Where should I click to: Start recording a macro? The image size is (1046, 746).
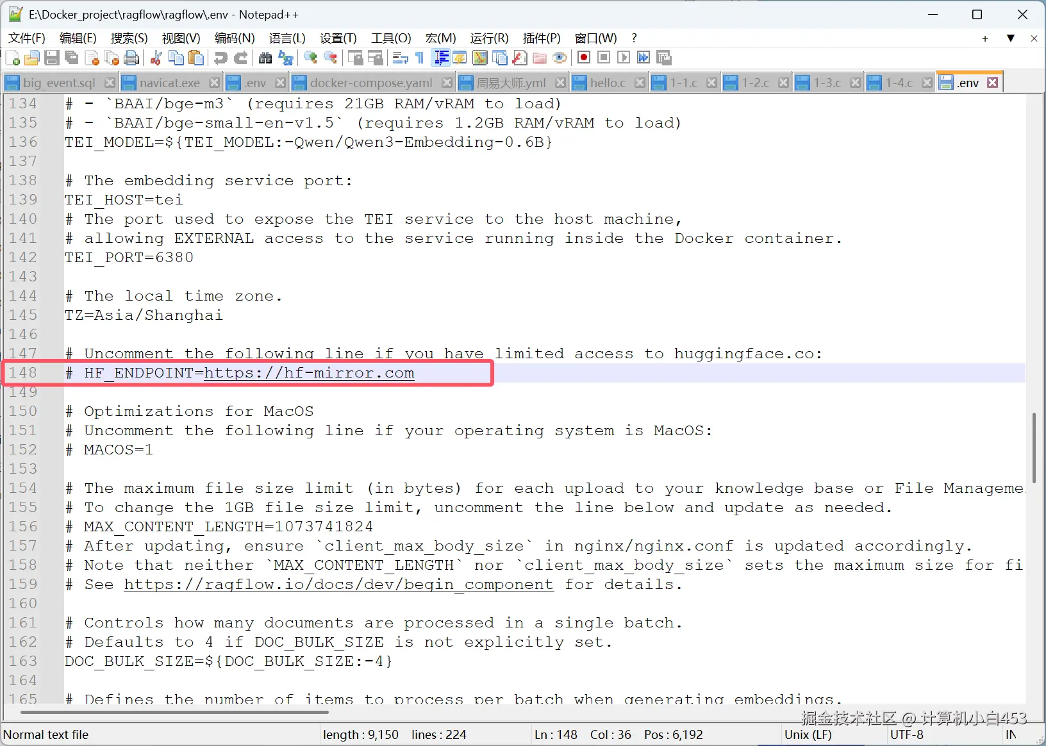coord(584,58)
